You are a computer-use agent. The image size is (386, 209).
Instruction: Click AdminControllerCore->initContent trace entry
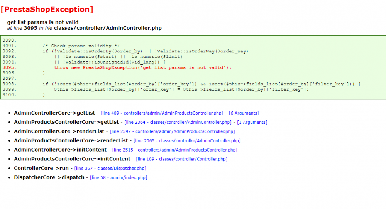coord(60,150)
